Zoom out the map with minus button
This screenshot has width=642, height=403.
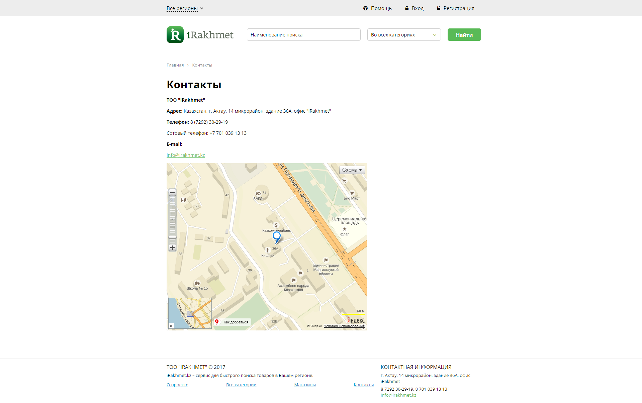coord(172,193)
